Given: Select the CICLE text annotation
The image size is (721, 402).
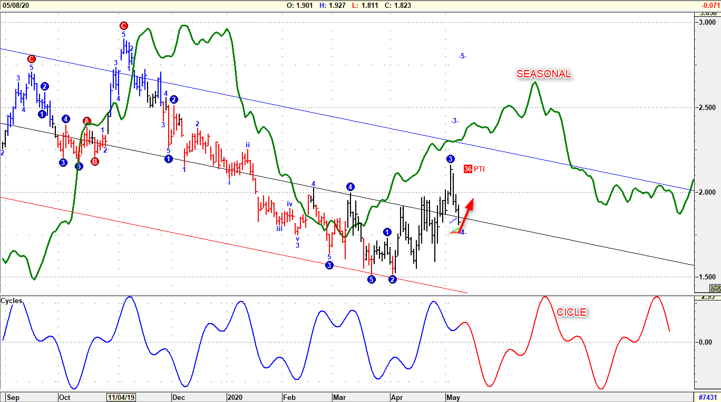Looking at the screenshot, I should [571, 313].
